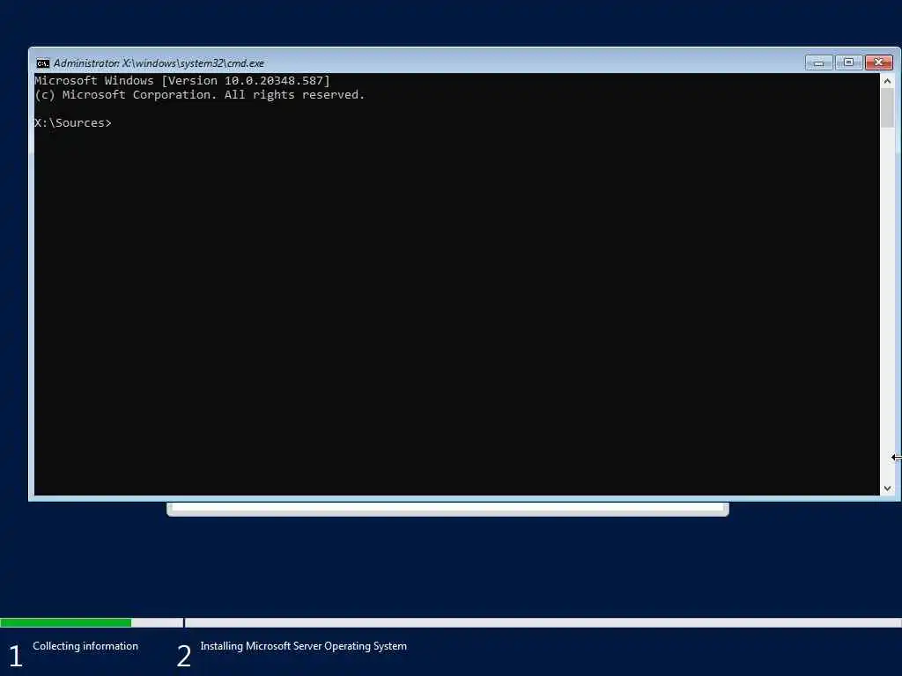Click the Installing Microsoft Server Operating System label
Image resolution: width=902 pixels, height=676 pixels.
(303, 646)
